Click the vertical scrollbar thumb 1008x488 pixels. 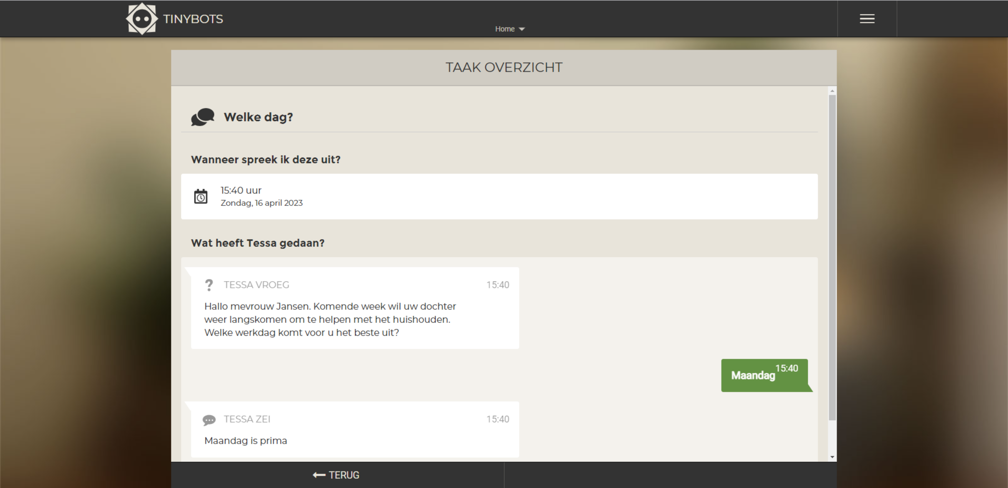click(832, 258)
